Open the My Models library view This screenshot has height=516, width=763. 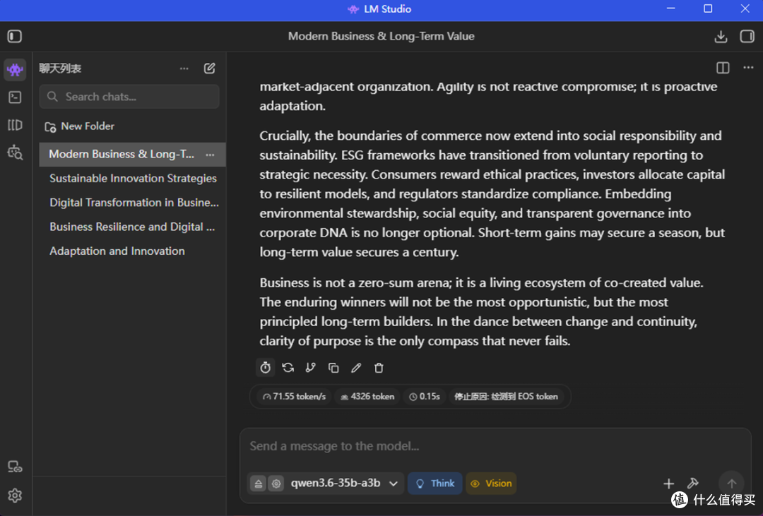(x=15, y=125)
